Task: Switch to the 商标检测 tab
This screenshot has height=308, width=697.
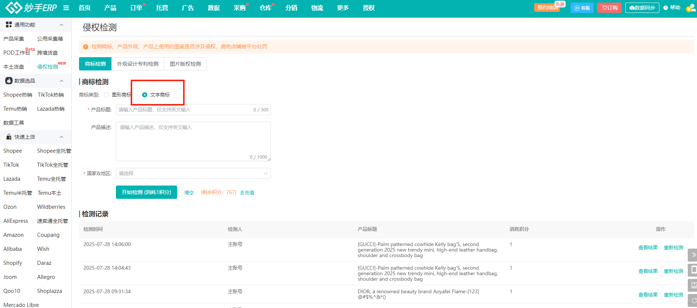Action: pyautogui.click(x=95, y=64)
